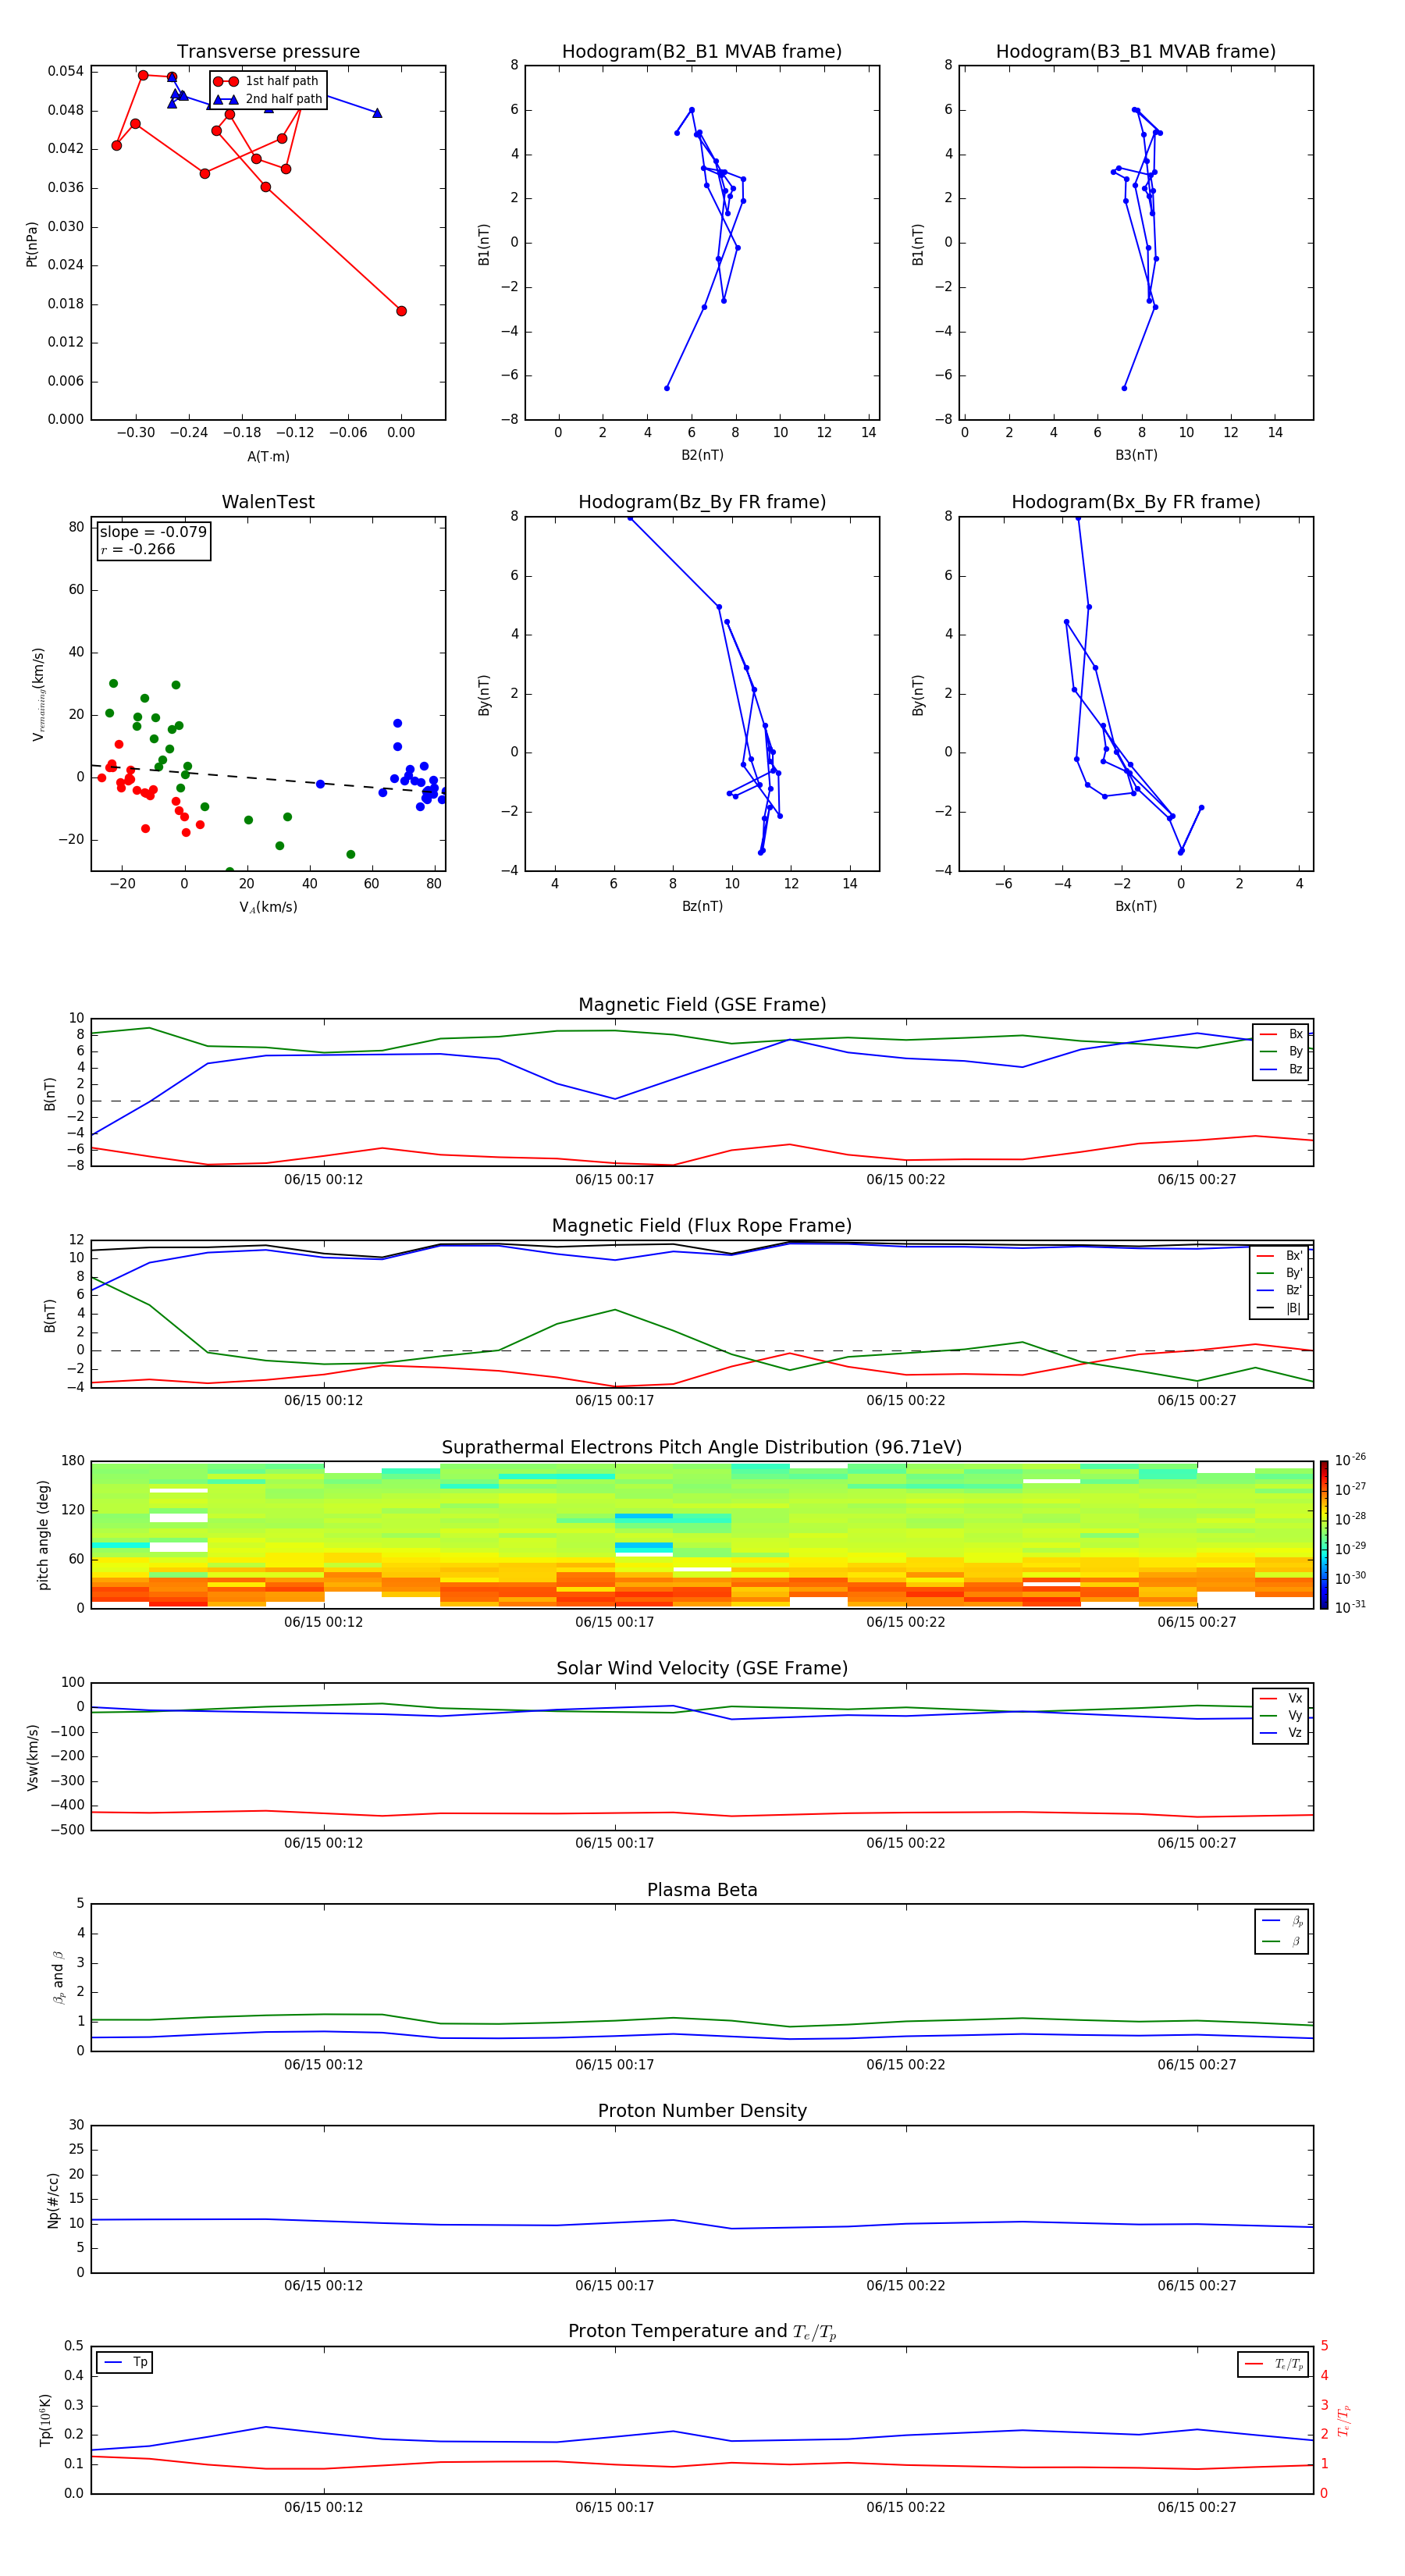Click the 'Vz' legend entry
1405x2576 pixels.
pyautogui.click(x=1281, y=1733)
